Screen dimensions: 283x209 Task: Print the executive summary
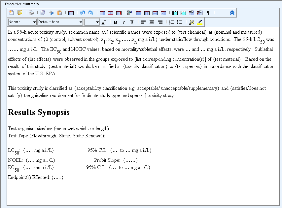[x=31, y=13]
